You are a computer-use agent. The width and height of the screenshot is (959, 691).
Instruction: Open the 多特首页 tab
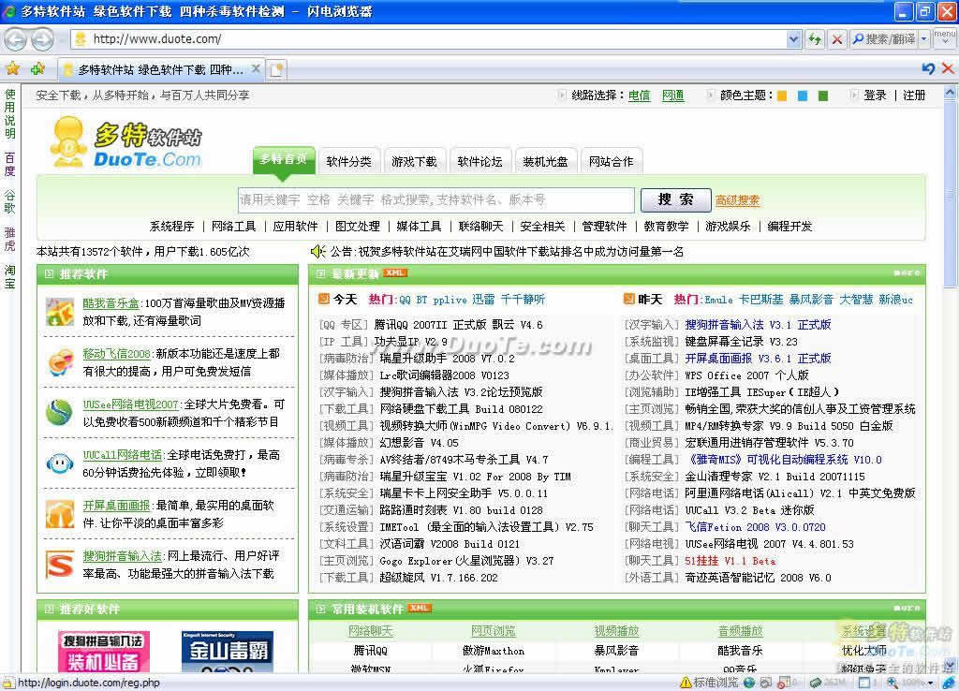[283, 159]
